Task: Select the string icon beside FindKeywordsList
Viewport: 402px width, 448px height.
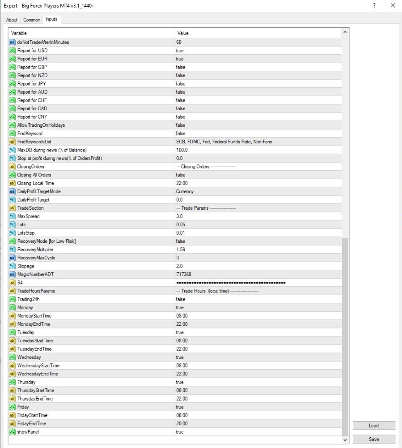Action: (12, 142)
